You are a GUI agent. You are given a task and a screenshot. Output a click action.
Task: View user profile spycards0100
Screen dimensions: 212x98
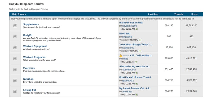click(x=130, y=26)
